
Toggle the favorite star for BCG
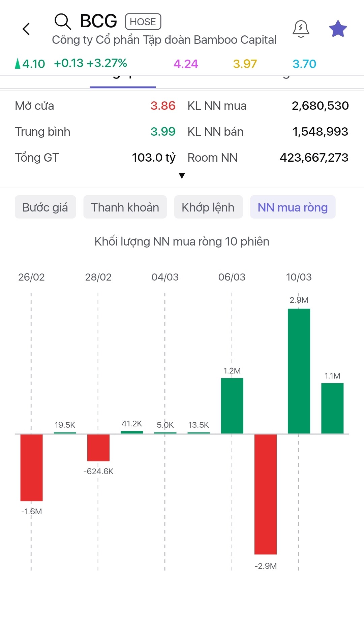click(x=338, y=29)
